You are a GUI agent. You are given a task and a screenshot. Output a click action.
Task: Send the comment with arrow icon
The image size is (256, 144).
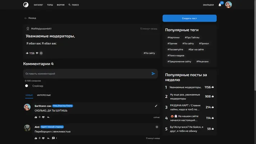pos(153,74)
